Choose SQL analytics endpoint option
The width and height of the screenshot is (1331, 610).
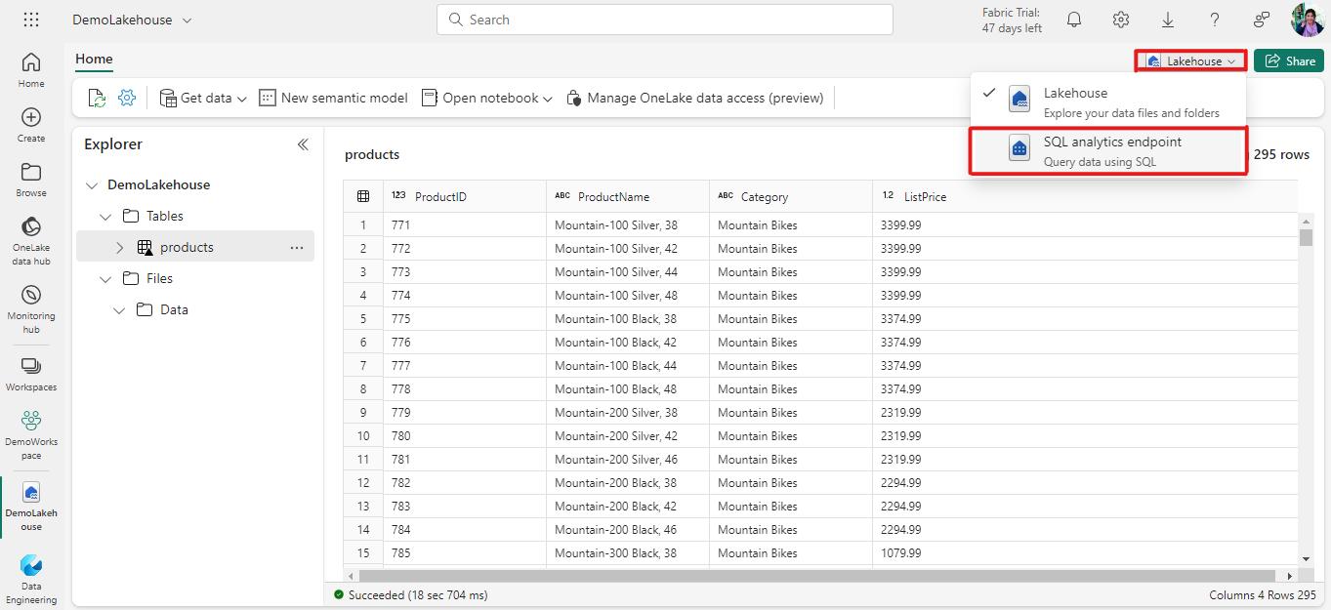(1108, 150)
